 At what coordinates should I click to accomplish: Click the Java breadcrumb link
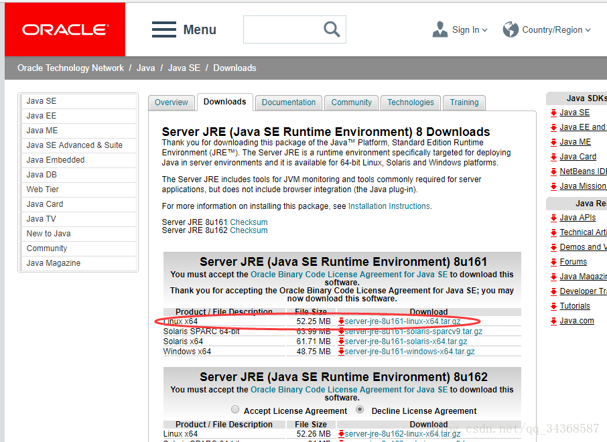tap(146, 68)
